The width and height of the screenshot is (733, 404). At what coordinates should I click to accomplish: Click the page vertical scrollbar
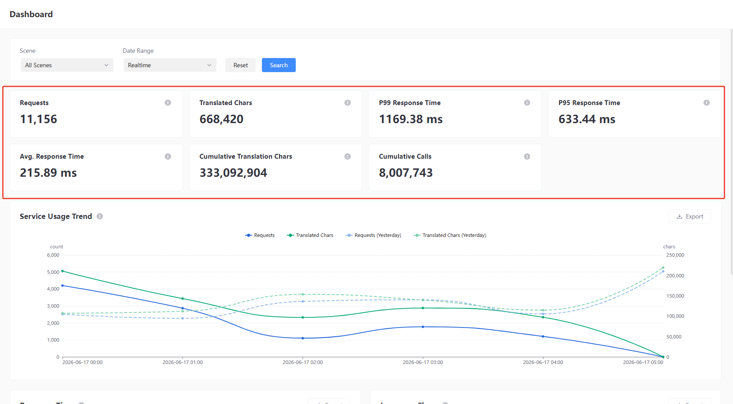[x=731, y=152]
